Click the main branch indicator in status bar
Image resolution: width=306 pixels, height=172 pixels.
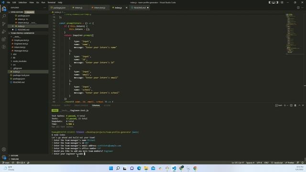pos(6,162)
